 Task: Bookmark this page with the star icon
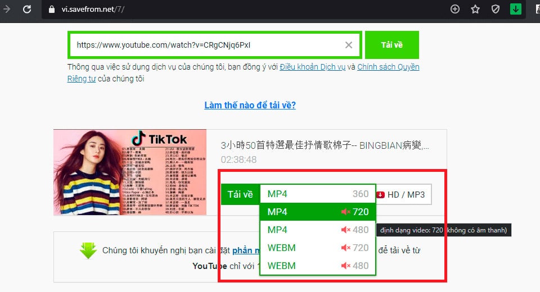click(475, 10)
